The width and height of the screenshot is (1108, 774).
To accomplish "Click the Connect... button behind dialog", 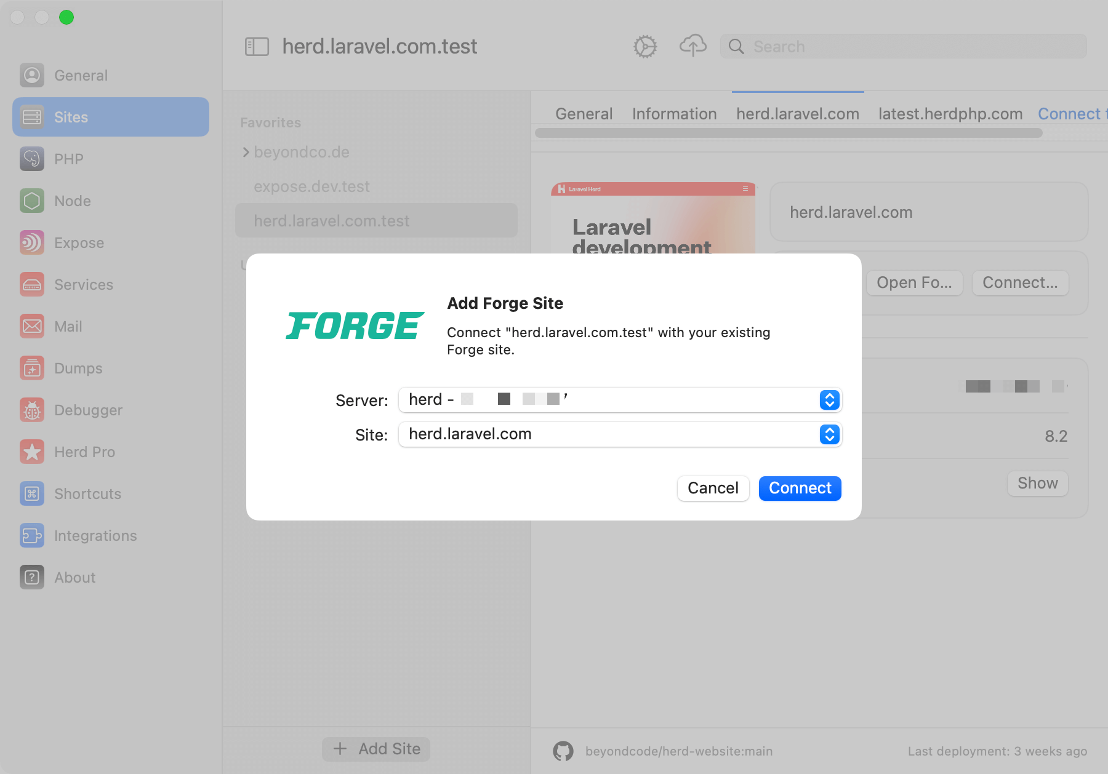I will click(1020, 282).
